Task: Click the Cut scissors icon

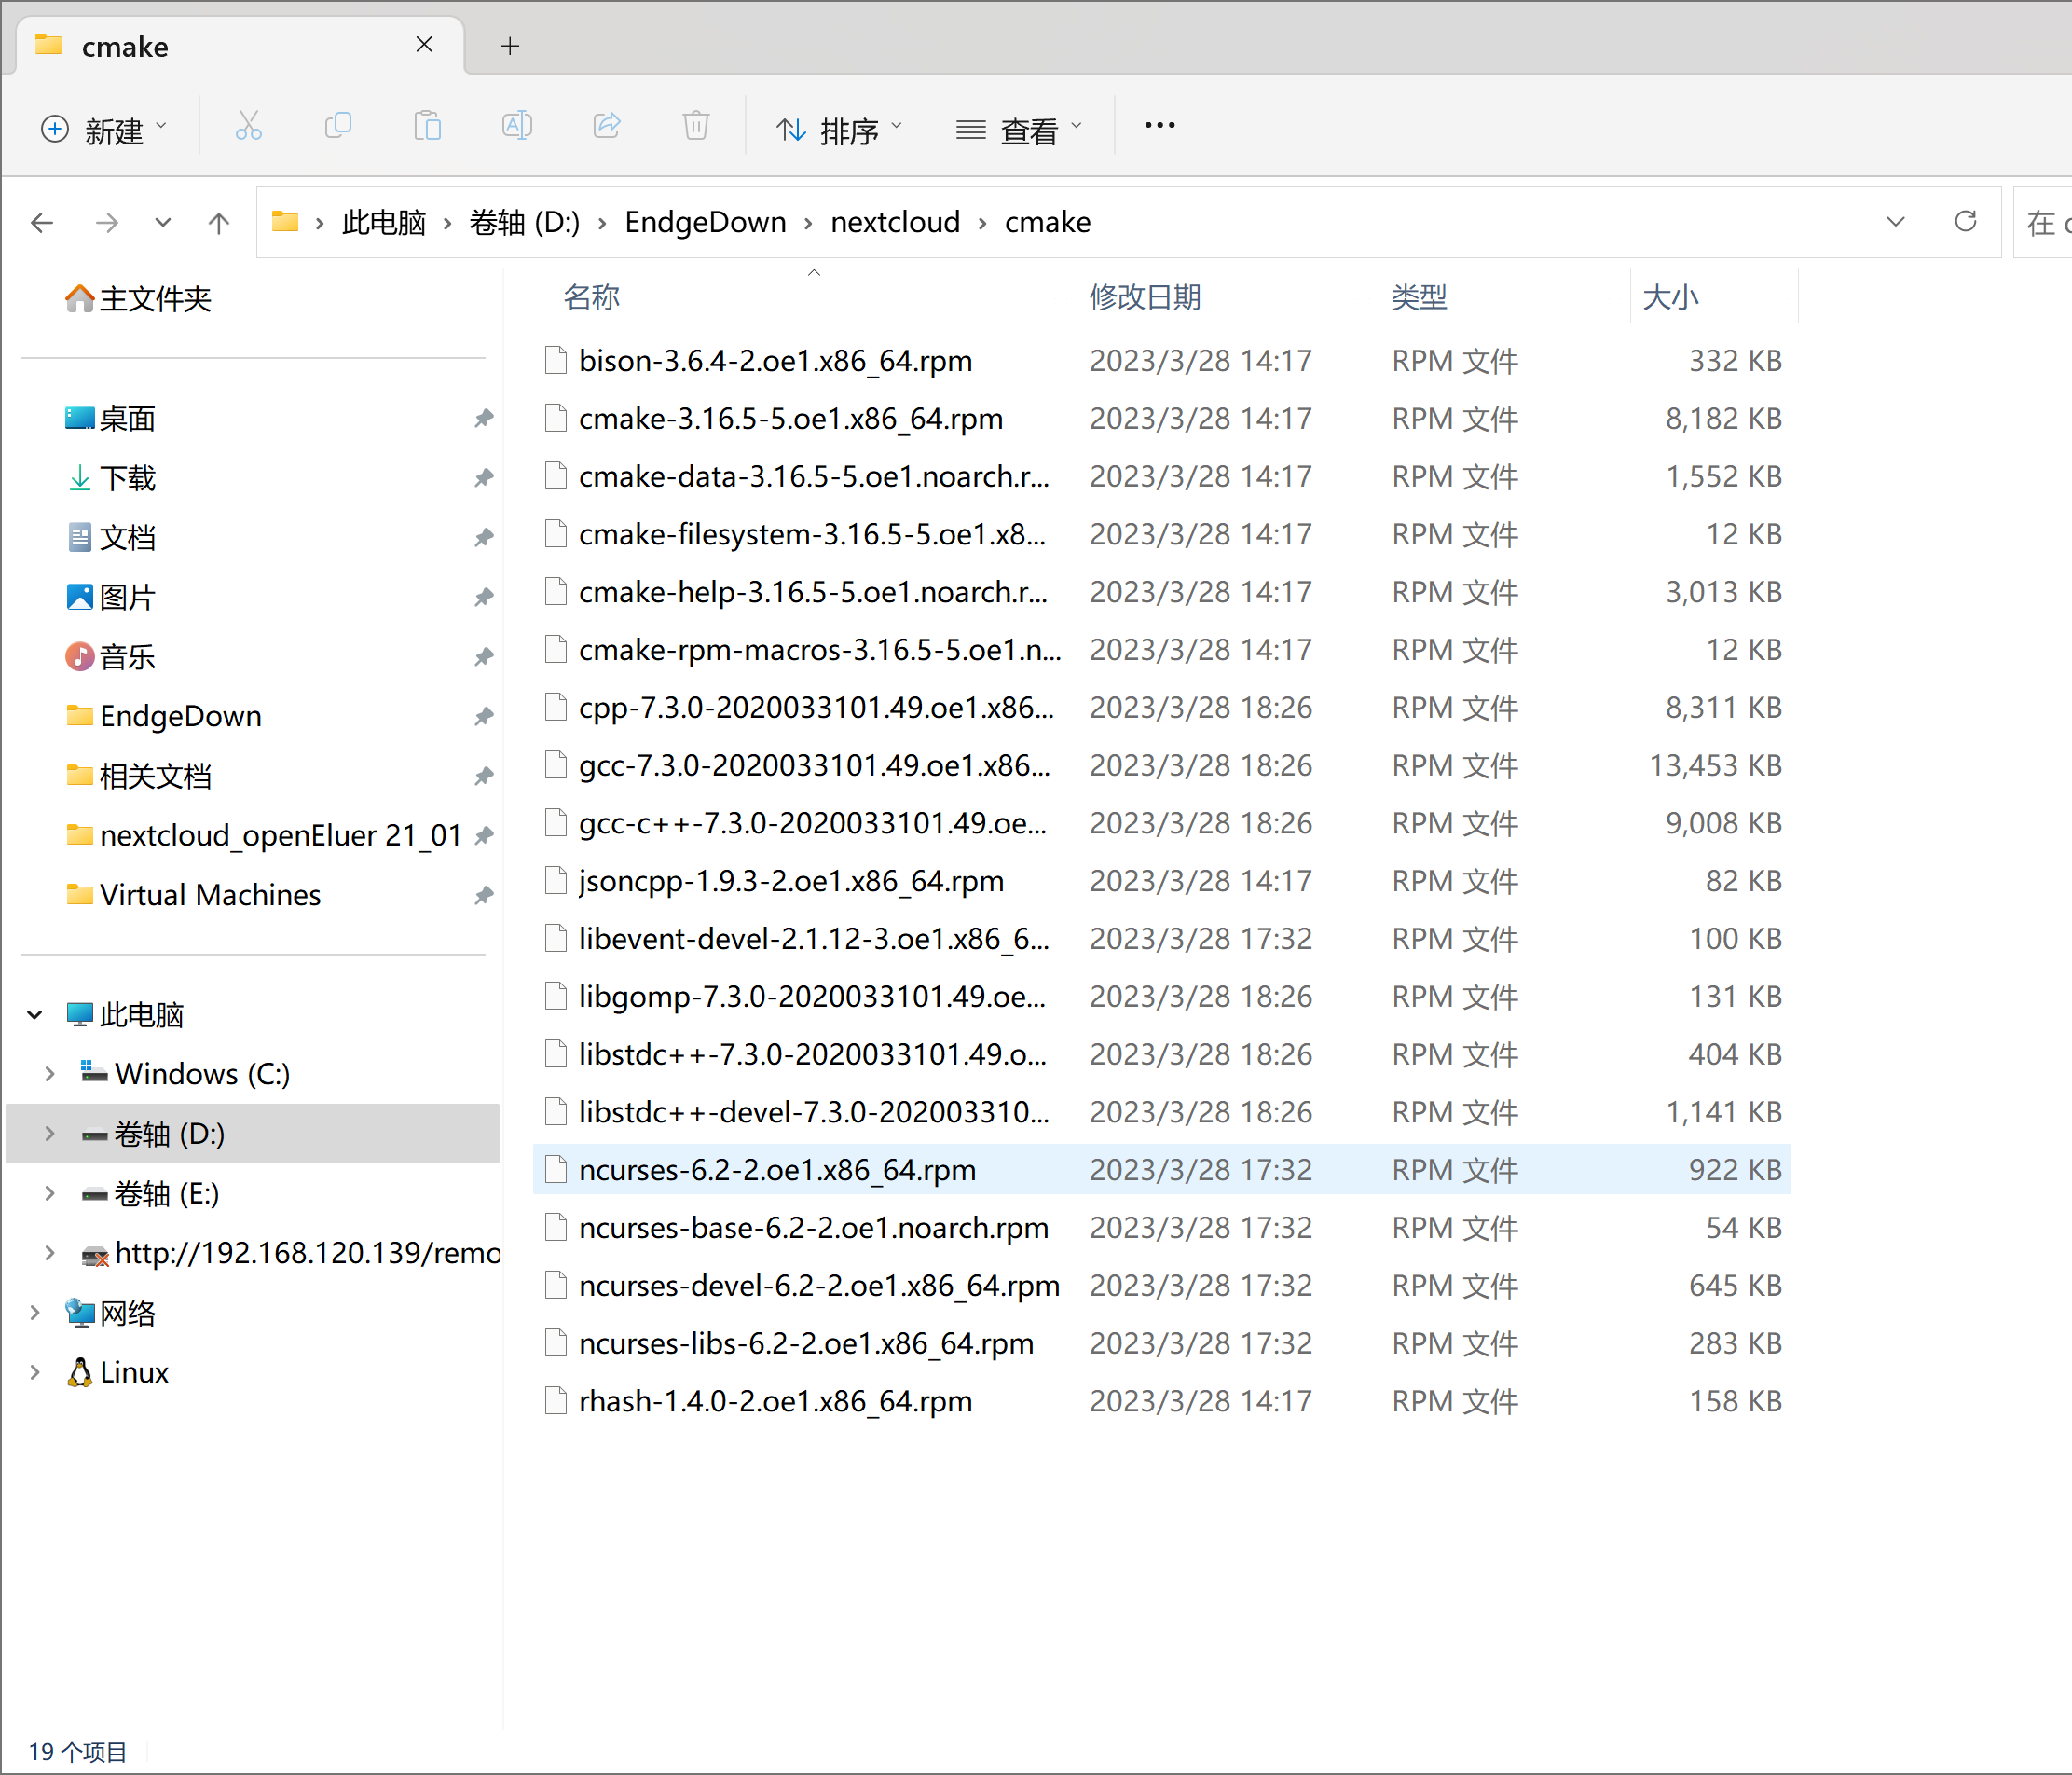Action: pyautogui.click(x=248, y=127)
